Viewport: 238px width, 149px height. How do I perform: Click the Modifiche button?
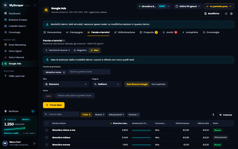[212, 13]
